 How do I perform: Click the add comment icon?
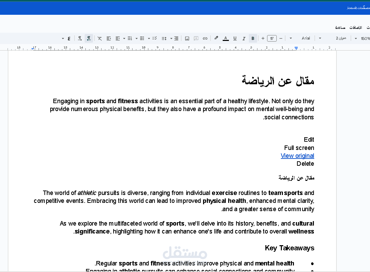[196, 39]
